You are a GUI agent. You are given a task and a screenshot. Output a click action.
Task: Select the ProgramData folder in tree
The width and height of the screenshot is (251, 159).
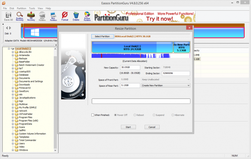point(25,124)
